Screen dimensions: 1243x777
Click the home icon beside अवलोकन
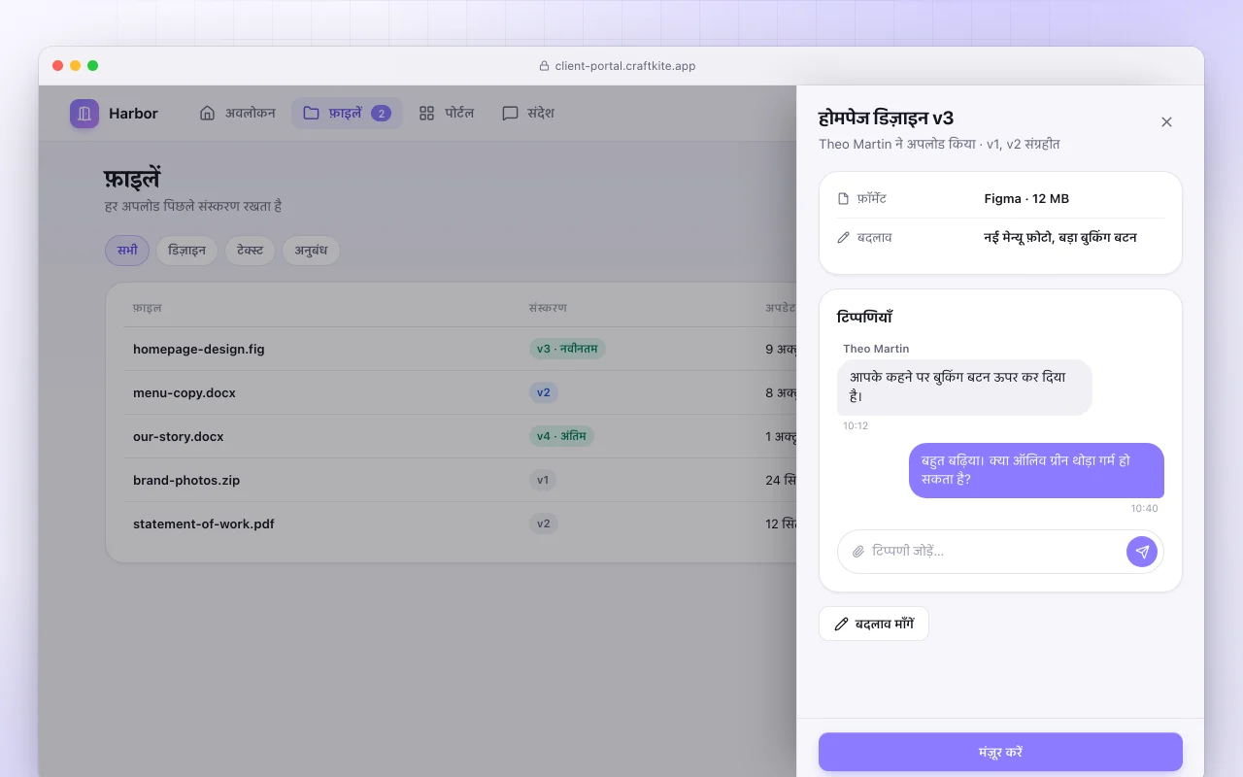(x=207, y=114)
